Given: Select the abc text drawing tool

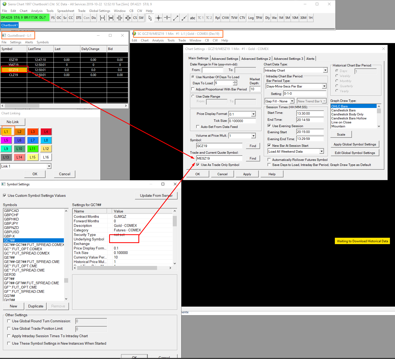Looking at the screenshot, I should (x=193, y=18).
